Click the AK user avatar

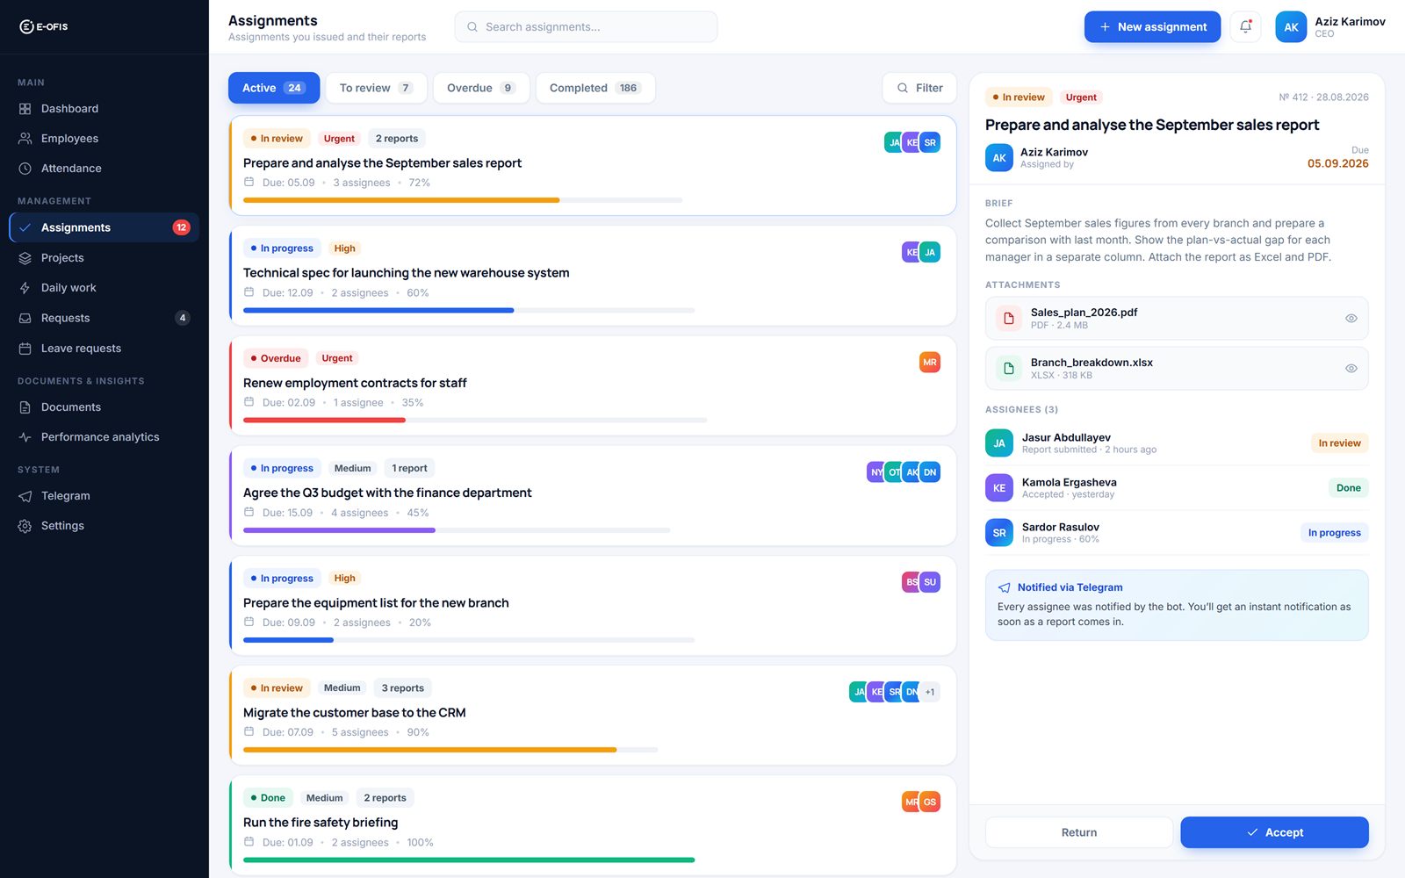1291,27
